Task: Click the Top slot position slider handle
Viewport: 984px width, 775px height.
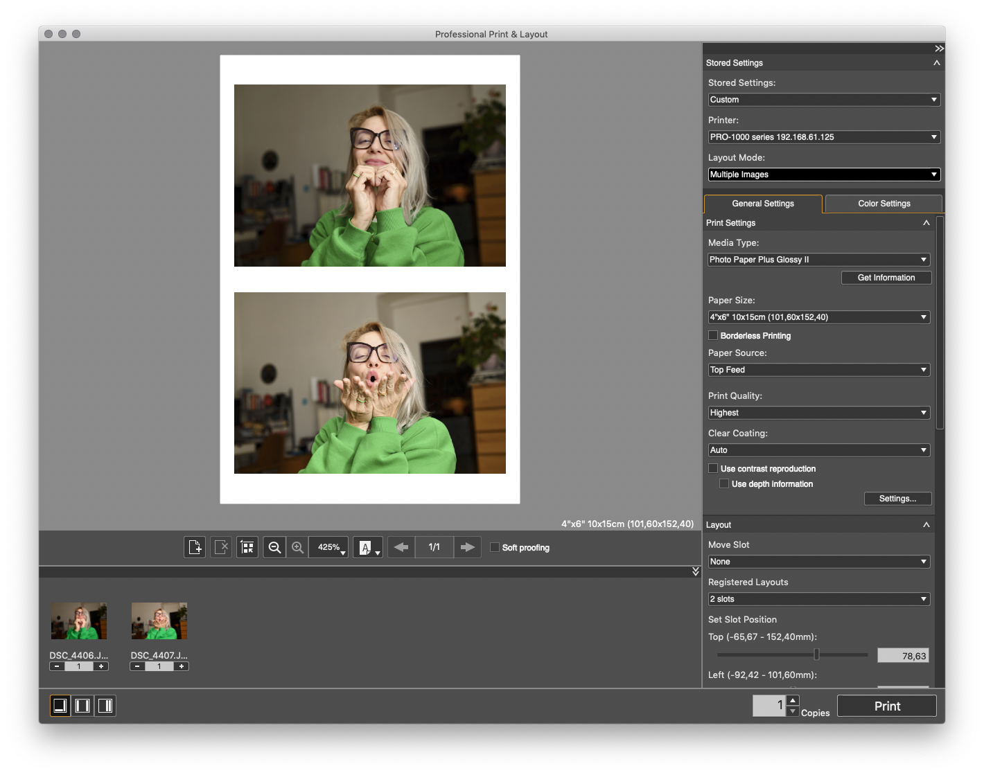Action: (816, 654)
